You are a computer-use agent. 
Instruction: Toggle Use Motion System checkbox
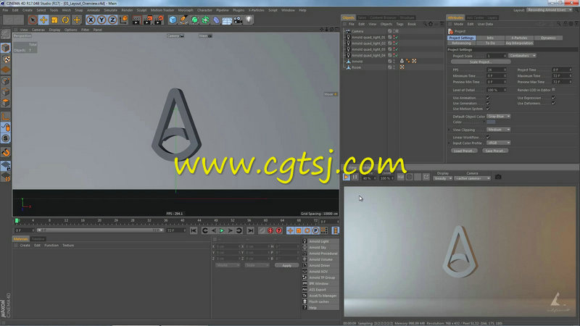[x=488, y=109]
